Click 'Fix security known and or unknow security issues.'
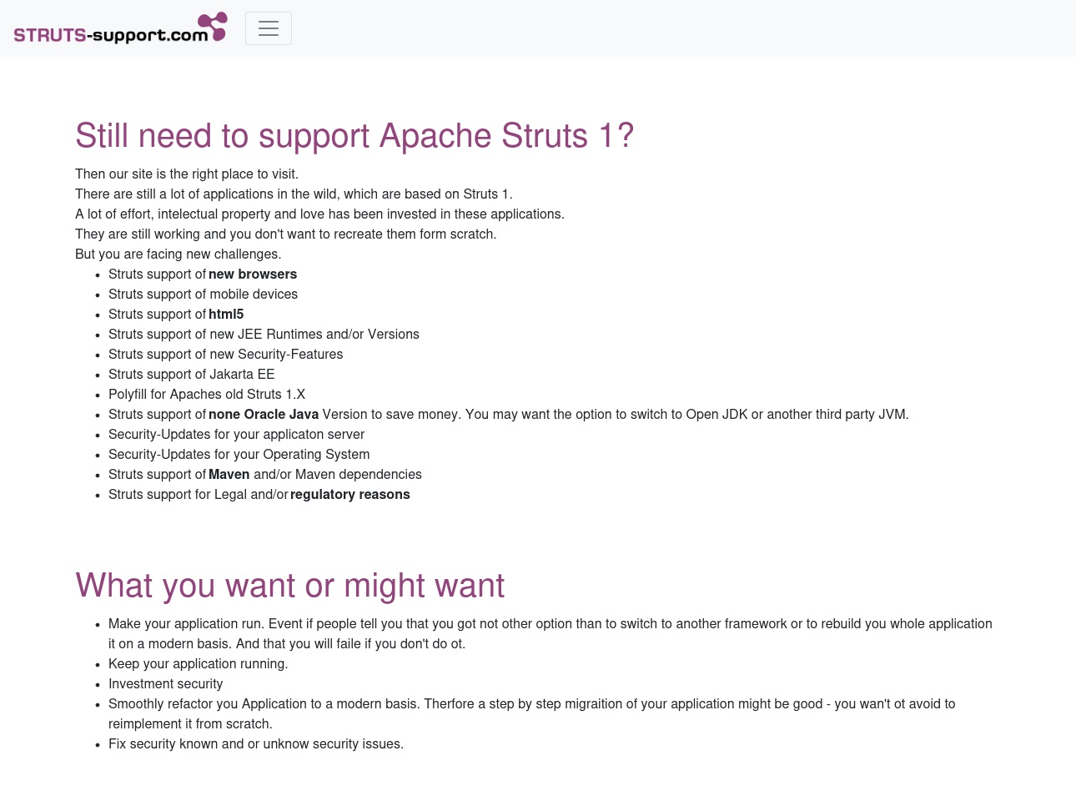Image resolution: width=1076 pixels, height=801 pixels. [x=256, y=743]
